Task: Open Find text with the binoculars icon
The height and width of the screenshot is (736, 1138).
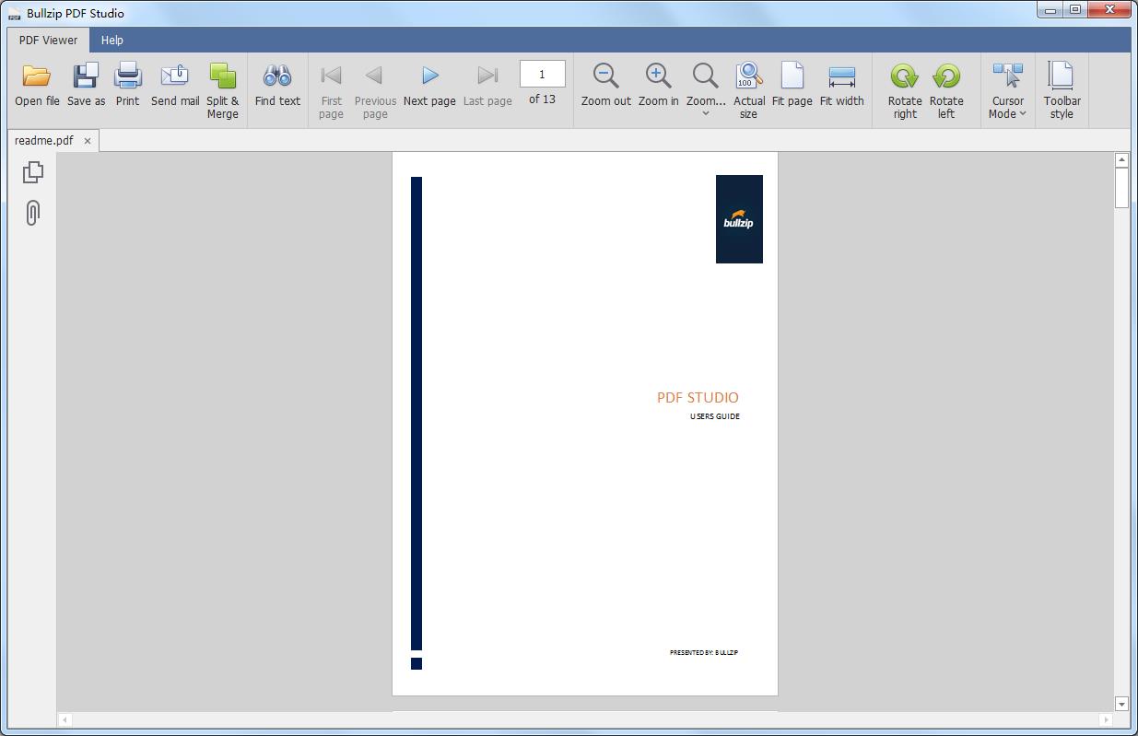Action: [277, 77]
